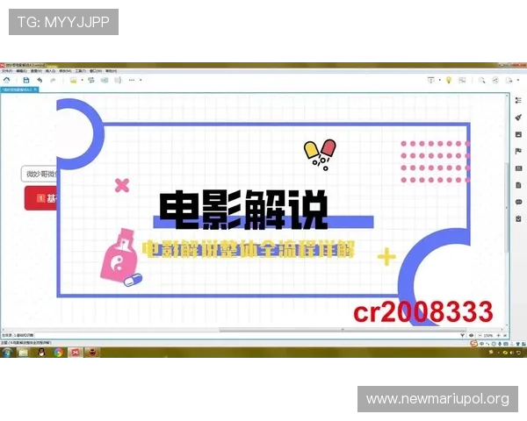Undo the last action

40,80
